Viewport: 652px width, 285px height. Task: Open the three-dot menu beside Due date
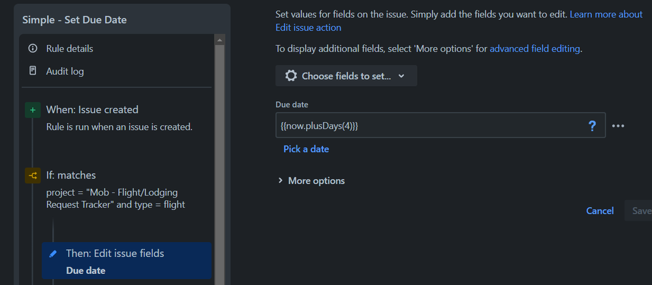(618, 126)
